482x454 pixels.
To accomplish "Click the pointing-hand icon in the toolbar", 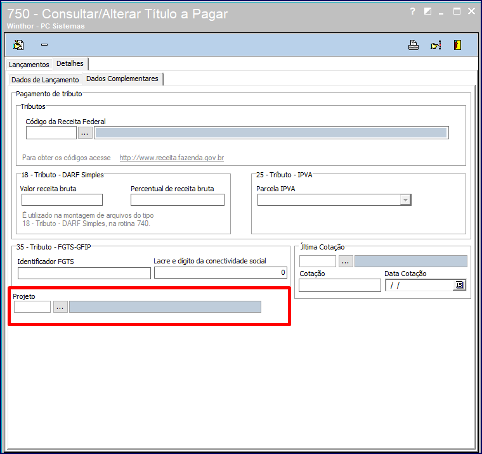I will click(436, 46).
